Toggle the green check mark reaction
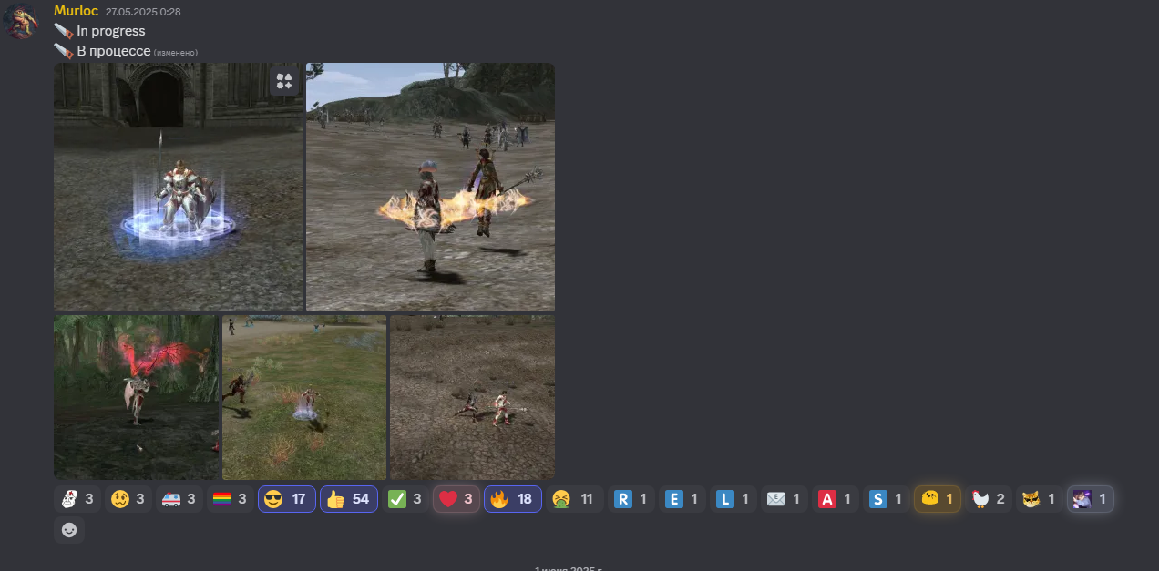This screenshot has width=1159, height=571. 405,499
